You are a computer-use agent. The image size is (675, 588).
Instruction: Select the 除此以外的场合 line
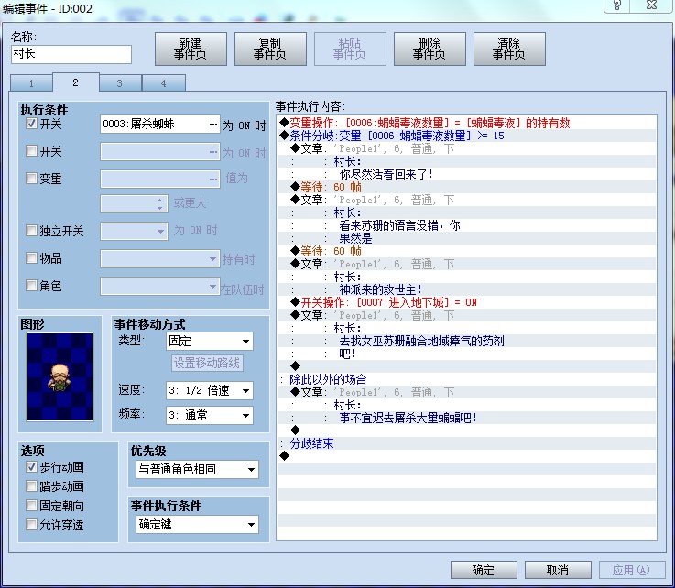point(467,379)
